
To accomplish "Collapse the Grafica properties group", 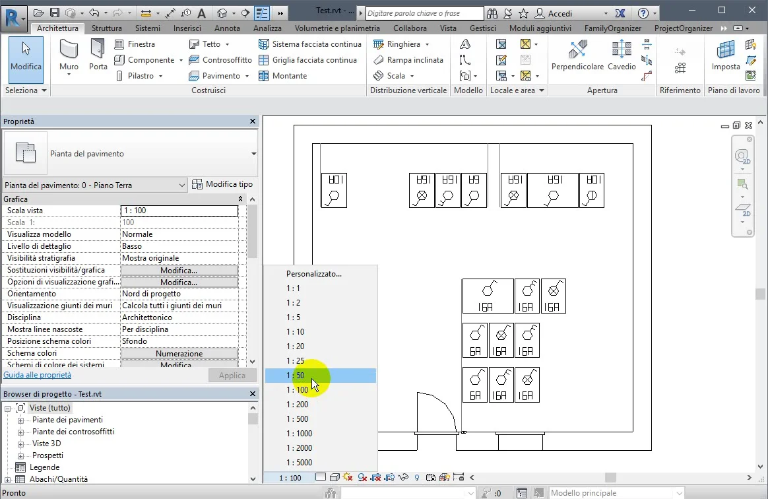I will tap(240, 199).
